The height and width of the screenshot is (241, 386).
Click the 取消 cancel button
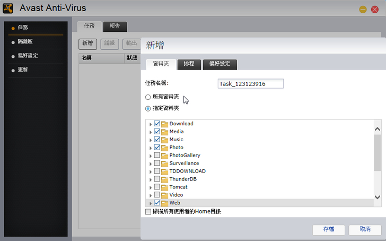point(365,230)
